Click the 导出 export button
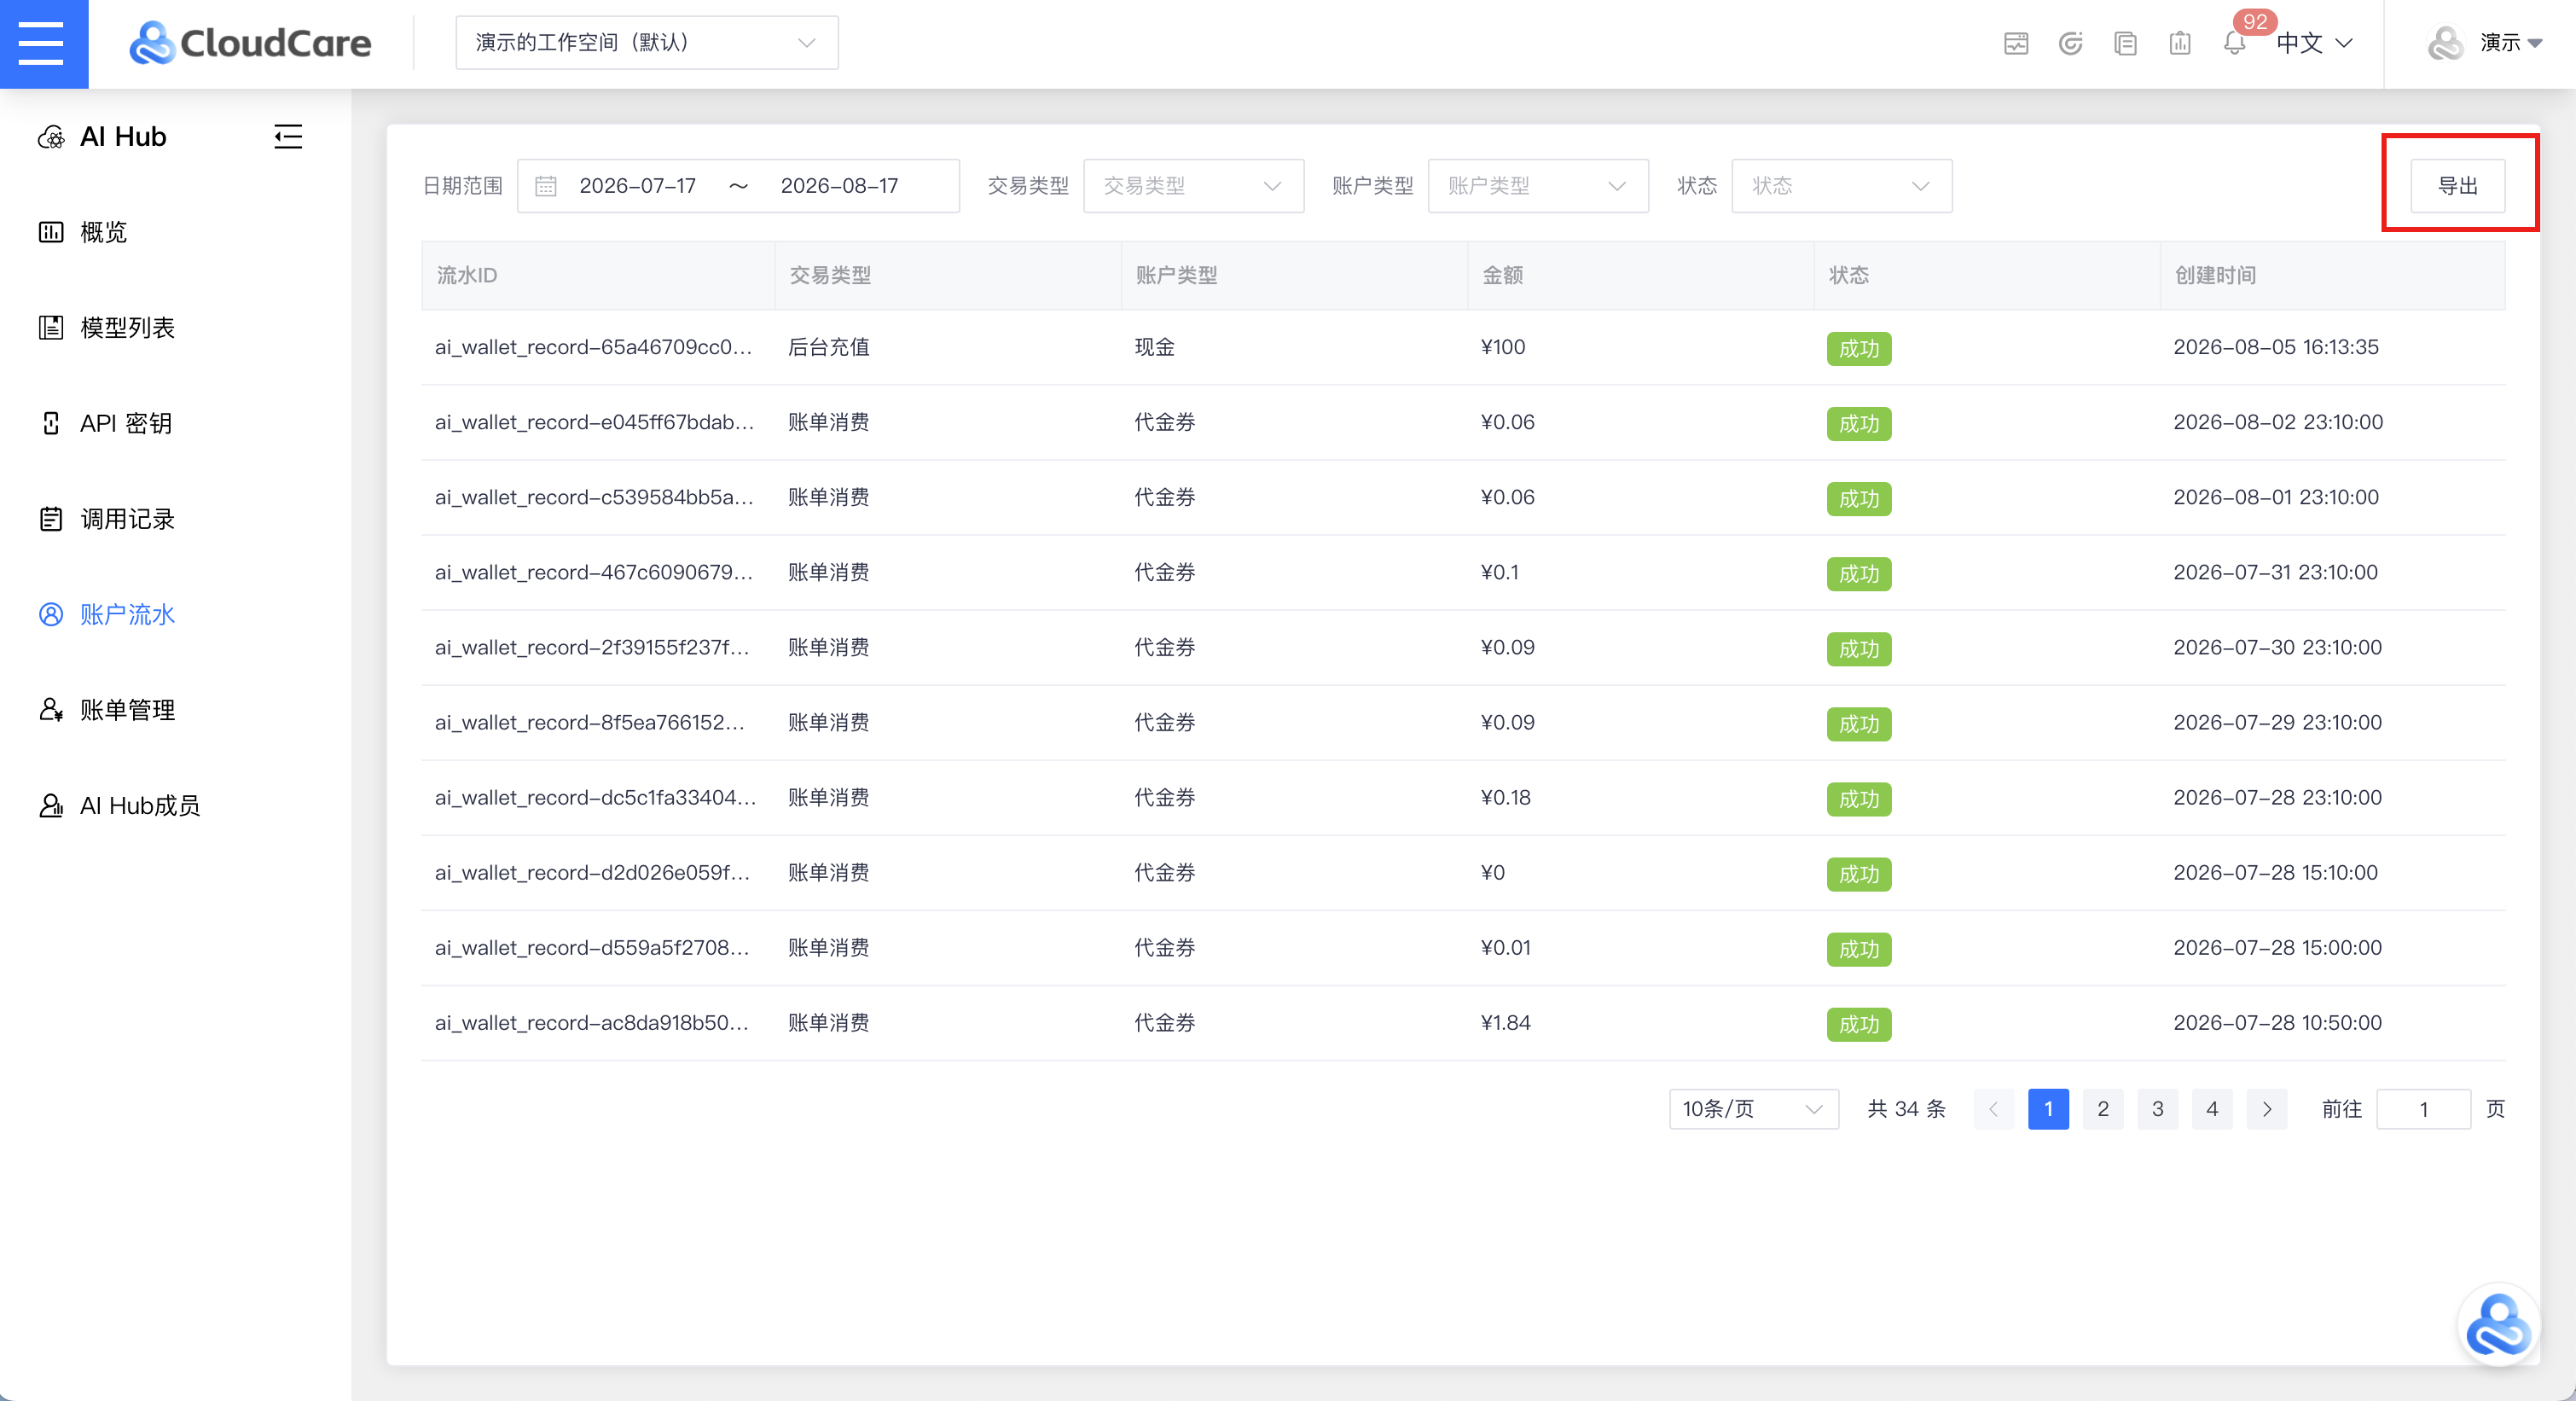The image size is (2576, 1401). coord(2457,186)
